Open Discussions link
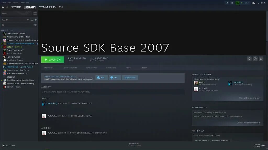This screenshot has height=150, width=268. pos(111,68)
